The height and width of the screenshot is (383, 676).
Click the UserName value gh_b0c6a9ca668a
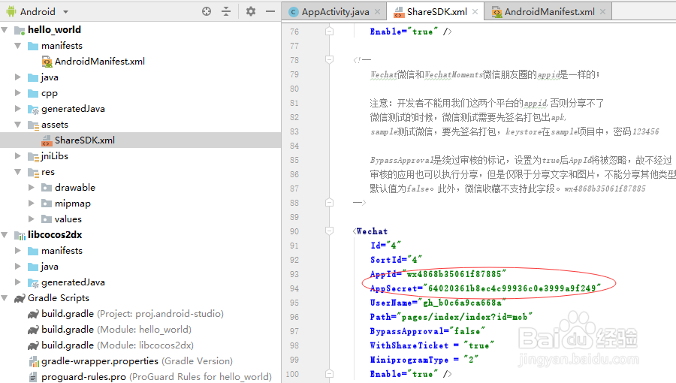coord(462,303)
